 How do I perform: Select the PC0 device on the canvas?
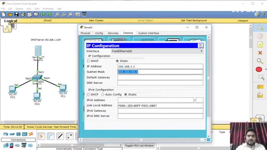point(37,96)
